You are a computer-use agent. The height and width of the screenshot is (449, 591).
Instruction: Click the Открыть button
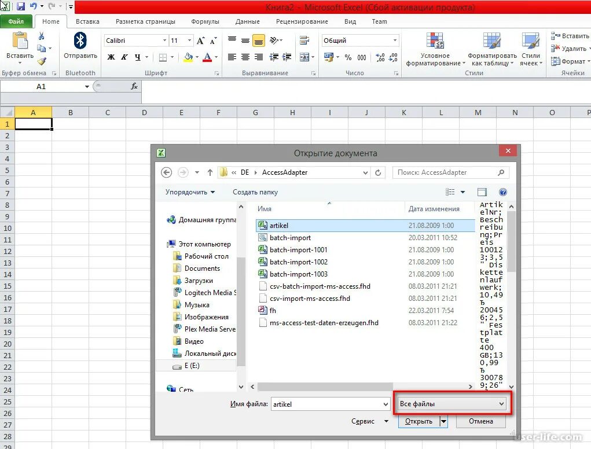point(419,421)
